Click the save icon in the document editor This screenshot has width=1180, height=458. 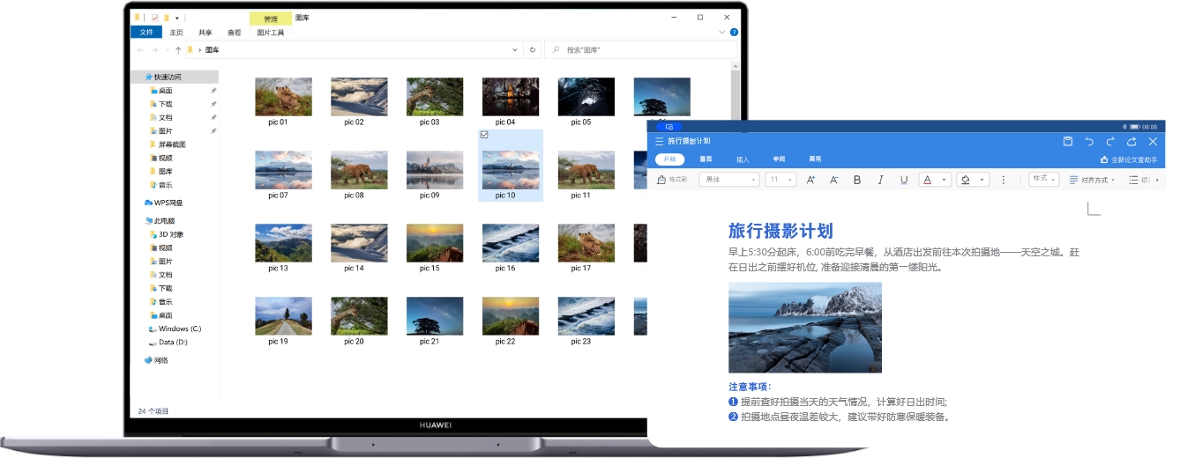tap(1068, 141)
